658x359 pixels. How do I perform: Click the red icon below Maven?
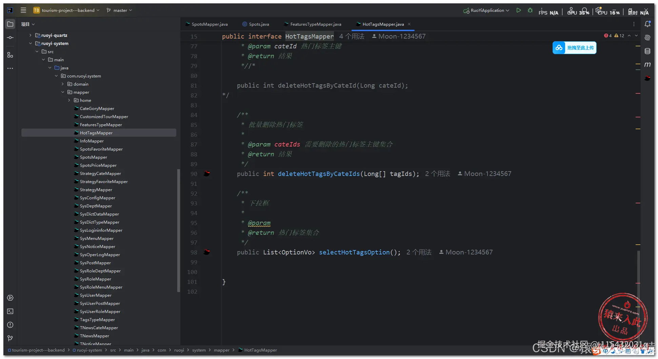[x=647, y=78]
